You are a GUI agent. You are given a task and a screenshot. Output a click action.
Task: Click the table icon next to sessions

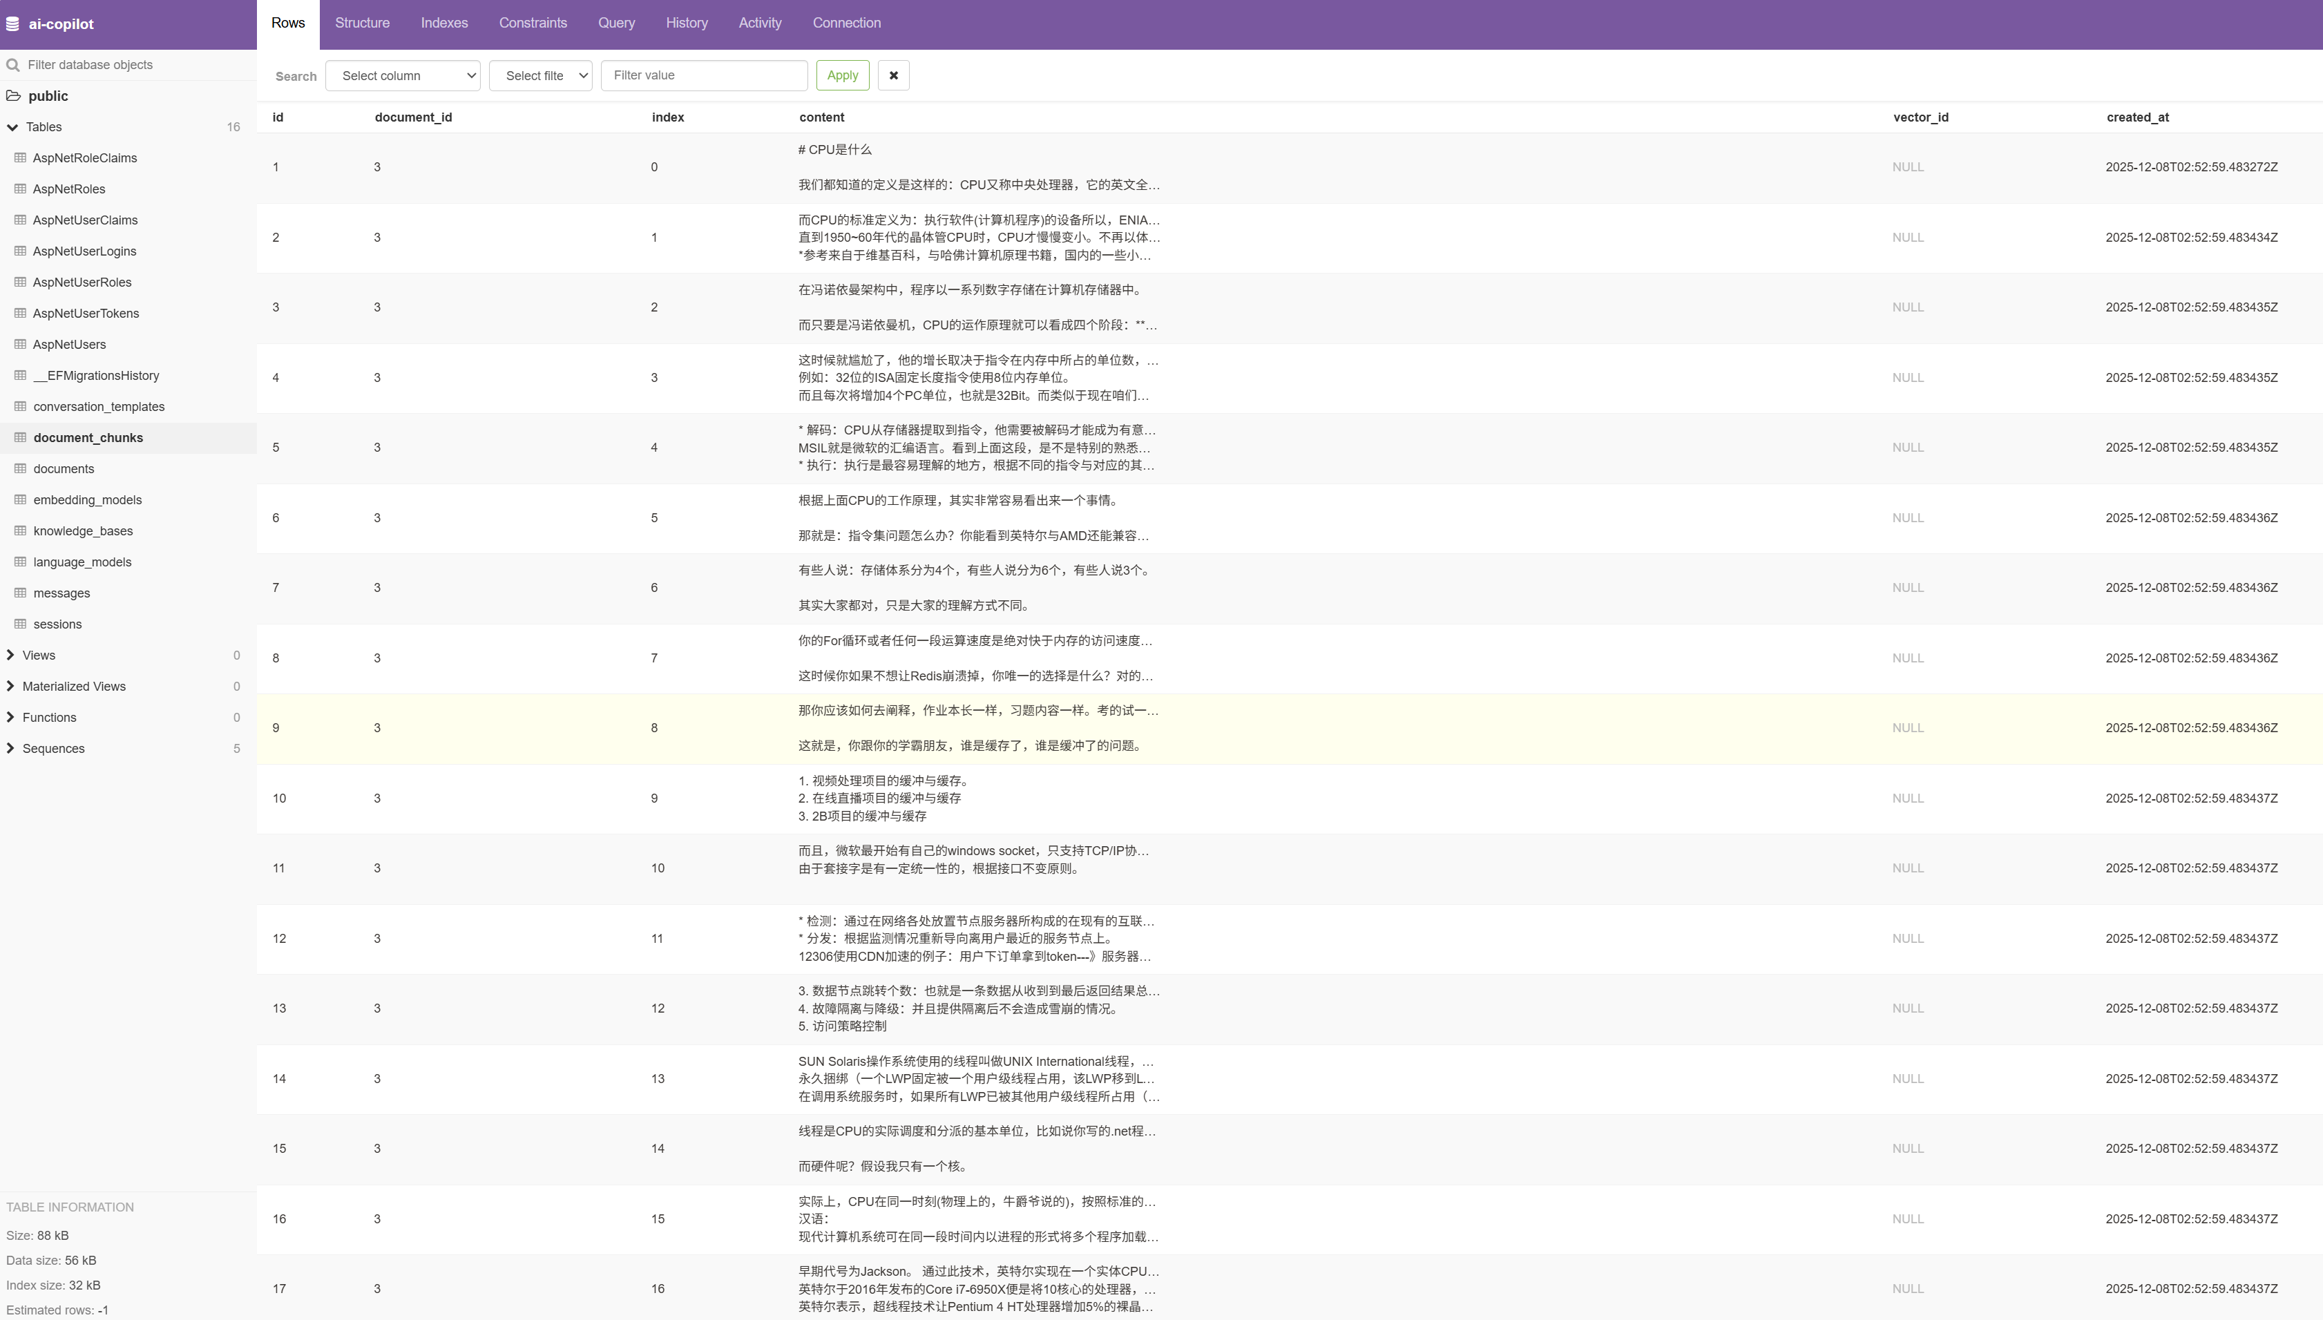(x=20, y=624)
